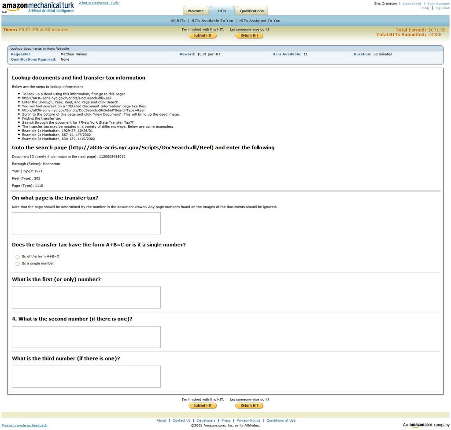Open the Privacy Notice footer link
This screenshot has width=451, height=430.
(x=248, y=420)
